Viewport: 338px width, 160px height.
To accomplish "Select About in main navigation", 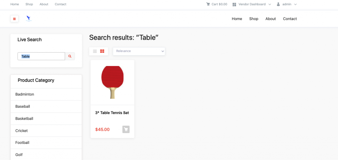I will click(271, 19).
